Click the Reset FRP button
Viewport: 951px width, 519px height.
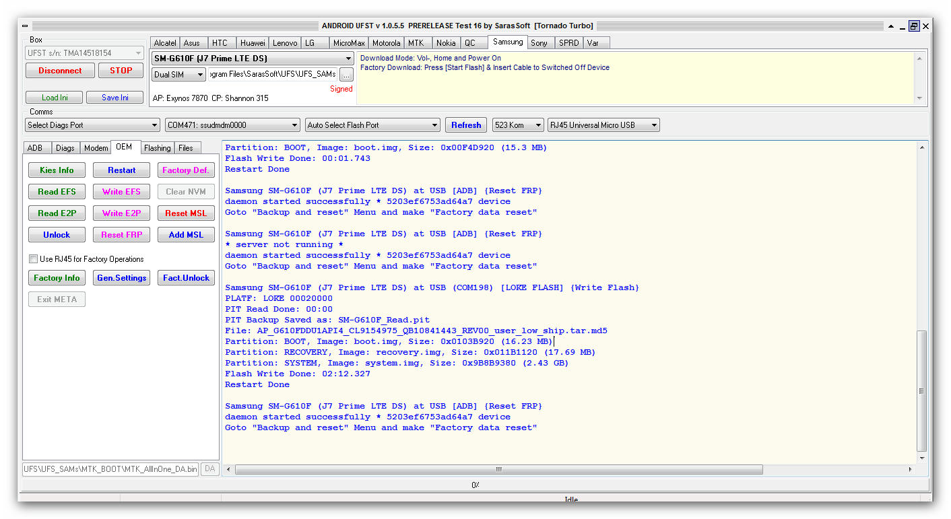(x=122, y=235)
